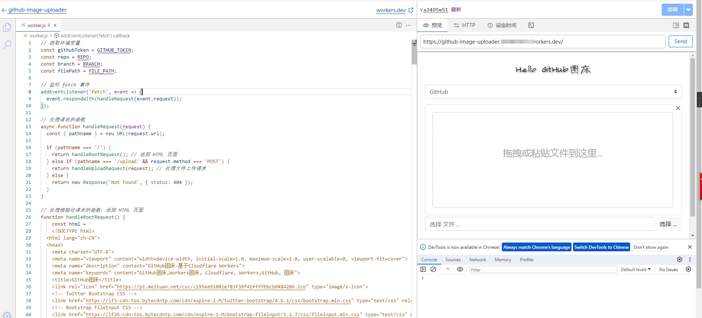Click the preview URL address field
Screen dimensions: 702x318
pyautogui.click(x=543, y=42)
